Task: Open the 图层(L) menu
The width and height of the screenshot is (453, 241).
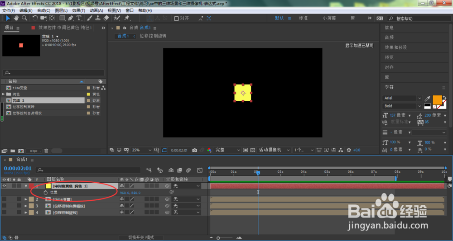Action: pos(61,10)
